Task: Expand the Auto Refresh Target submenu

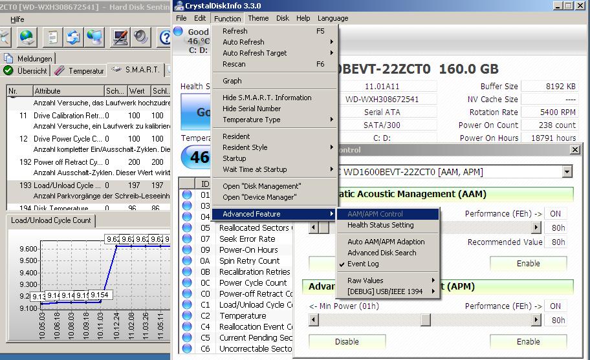Action: (275, 53)
